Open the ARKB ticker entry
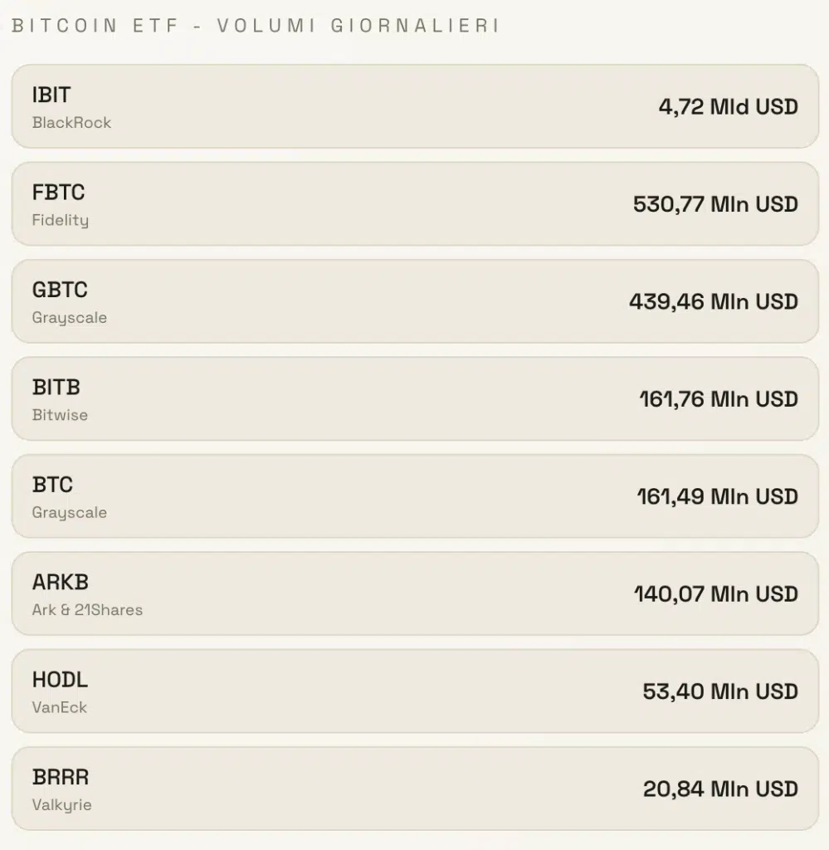 point(60,582)
